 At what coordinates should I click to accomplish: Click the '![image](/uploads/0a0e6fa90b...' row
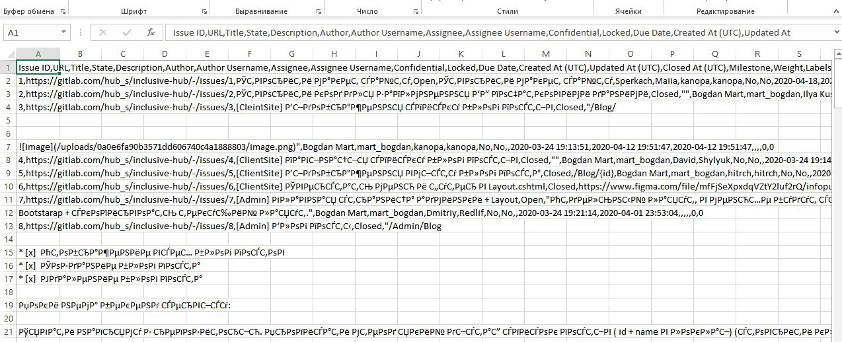[x=397, y=147]
